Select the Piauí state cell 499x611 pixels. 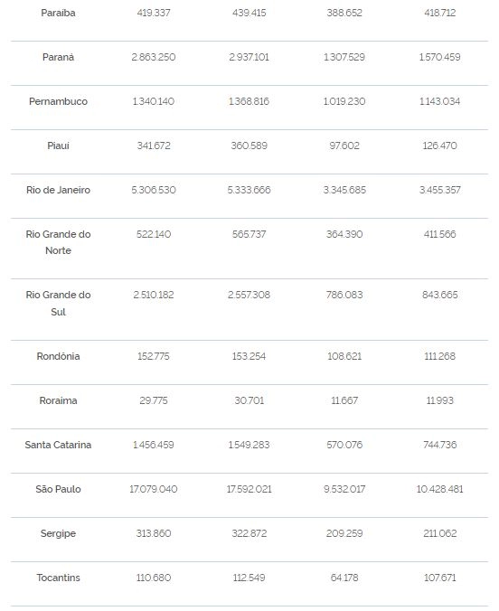(58, 146)
